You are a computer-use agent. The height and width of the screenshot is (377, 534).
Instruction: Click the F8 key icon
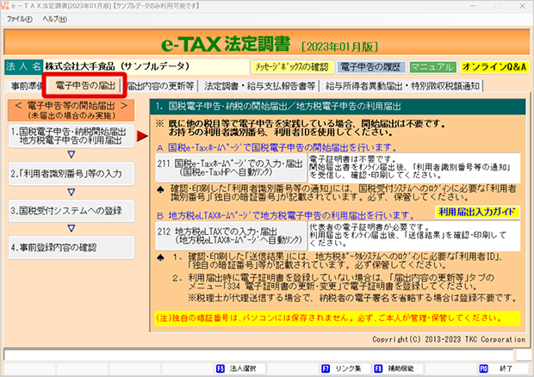(378, 368)
